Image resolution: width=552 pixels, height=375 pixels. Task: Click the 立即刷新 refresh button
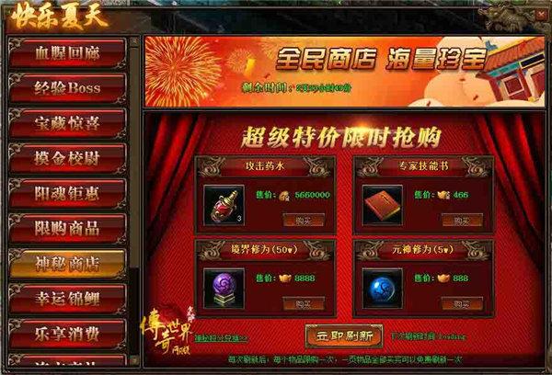coord(344,336)
